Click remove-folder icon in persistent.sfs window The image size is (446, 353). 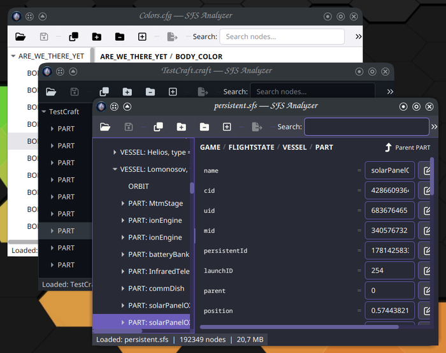(x=205, y=127)
